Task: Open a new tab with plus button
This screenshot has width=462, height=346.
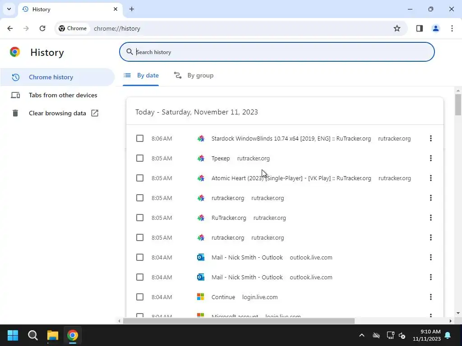Action: (132, 9)
